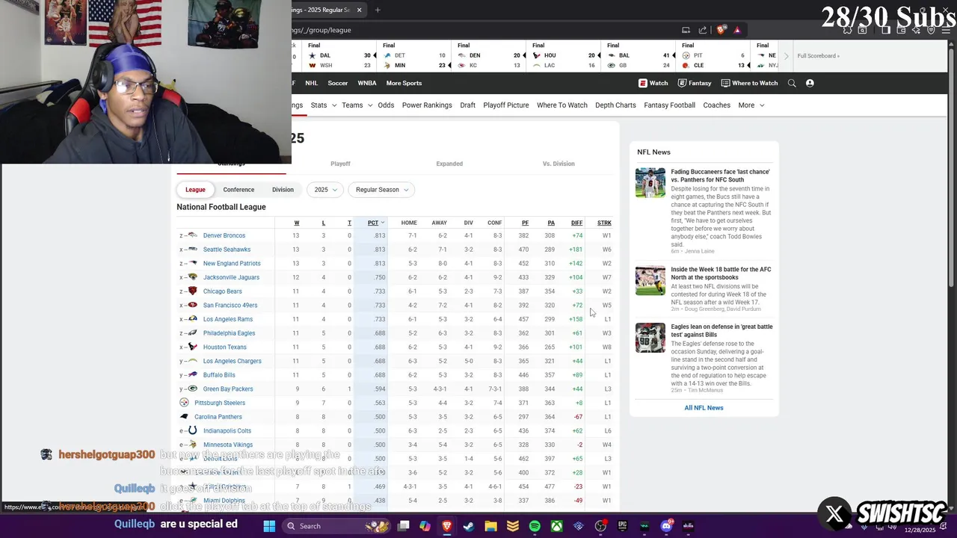This screenshot has width=957, height=538.
Task: Sort standings by W column
Action: [297, 223]
